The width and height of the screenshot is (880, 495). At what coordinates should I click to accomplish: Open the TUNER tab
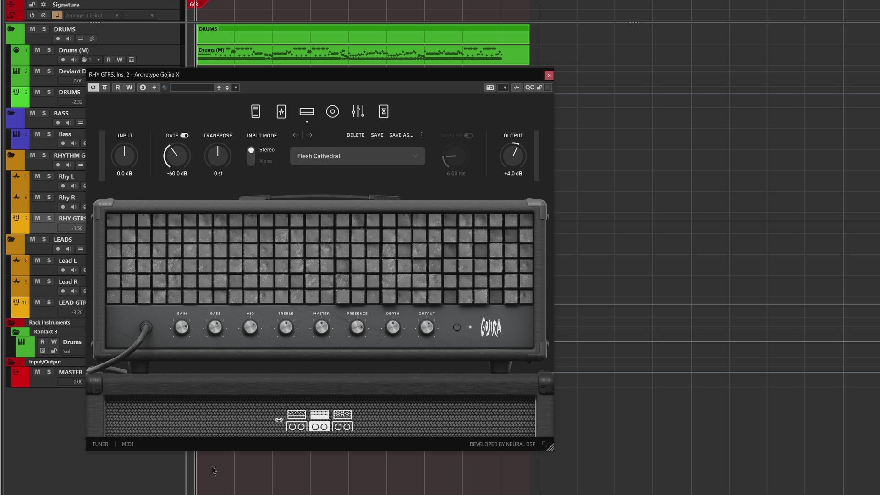point(100,444)
